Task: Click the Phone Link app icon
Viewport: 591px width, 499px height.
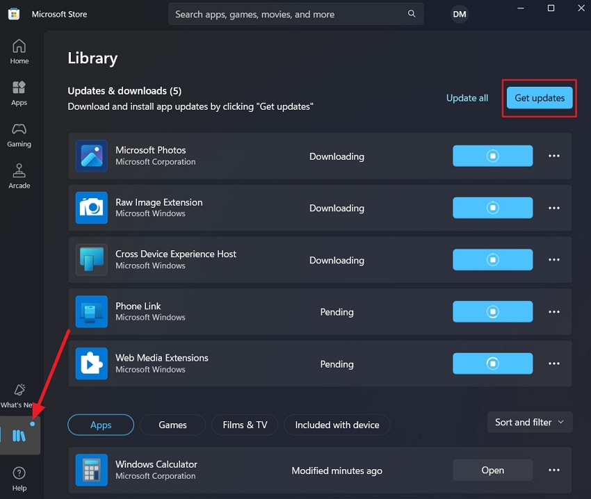Action: (92, 311)
